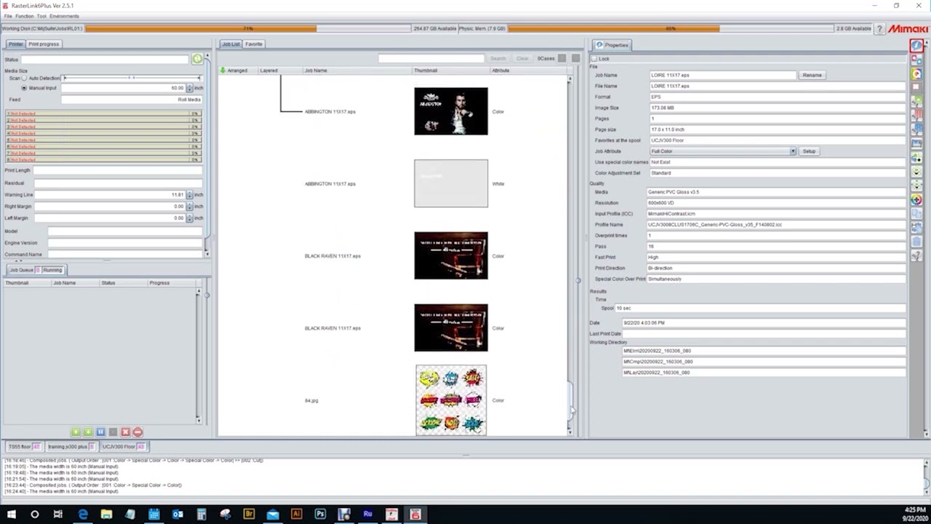
Task: Launch Photoshop from the taskbar
Action: tap(320, 514)
